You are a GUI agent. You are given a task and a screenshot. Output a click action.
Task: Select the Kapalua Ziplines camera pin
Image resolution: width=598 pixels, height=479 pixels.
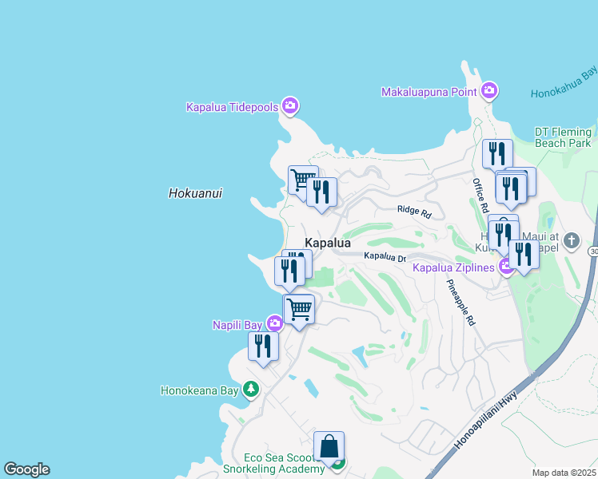[x=506, y=267]
